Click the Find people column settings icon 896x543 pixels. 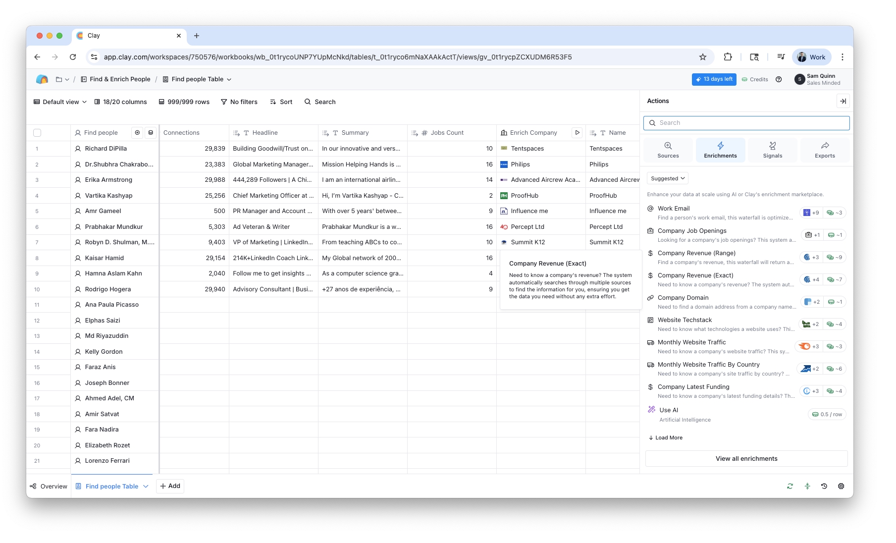pyautogui.click(x=137, y=133)
